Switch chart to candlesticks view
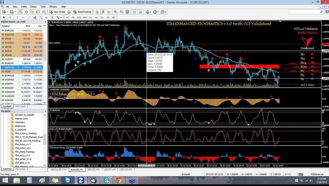This screenshot has height=186, width=329. pyautogui.click(x=103, y=12)
